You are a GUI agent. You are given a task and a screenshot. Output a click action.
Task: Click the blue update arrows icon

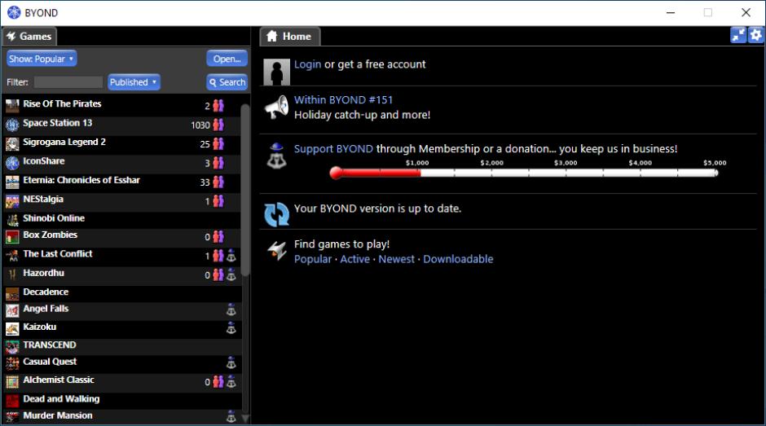[x=276, y=214]
